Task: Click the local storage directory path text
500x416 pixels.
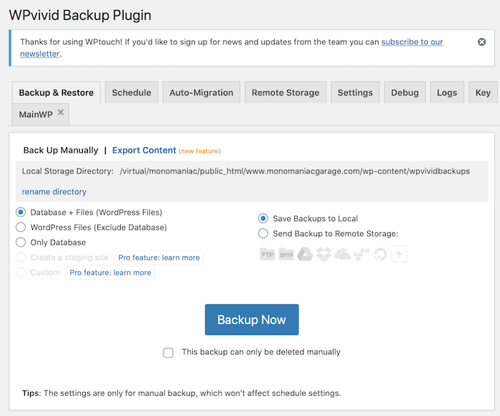Action: coord(294,171)
